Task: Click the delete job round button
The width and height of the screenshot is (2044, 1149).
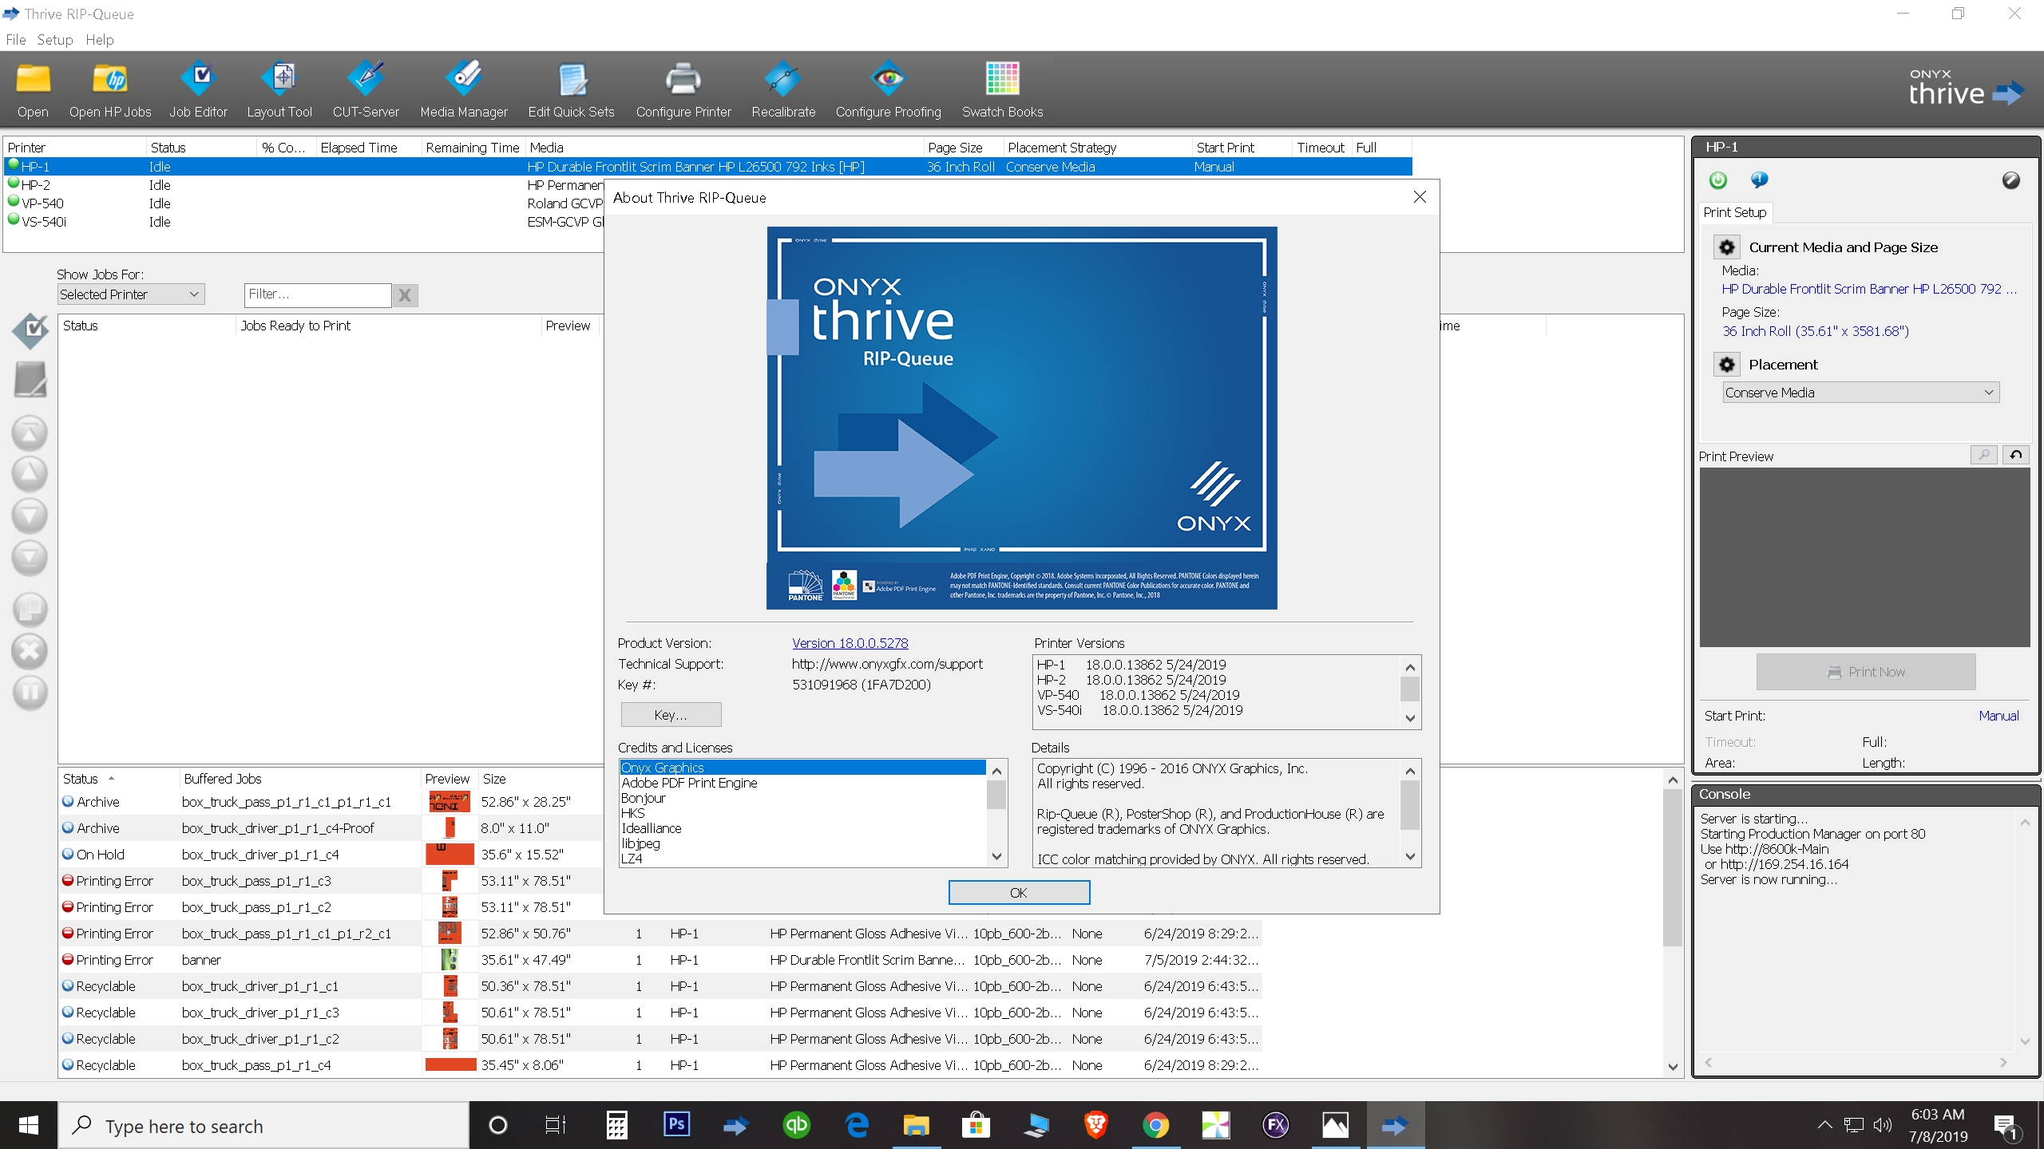Action: coord(30,651)
